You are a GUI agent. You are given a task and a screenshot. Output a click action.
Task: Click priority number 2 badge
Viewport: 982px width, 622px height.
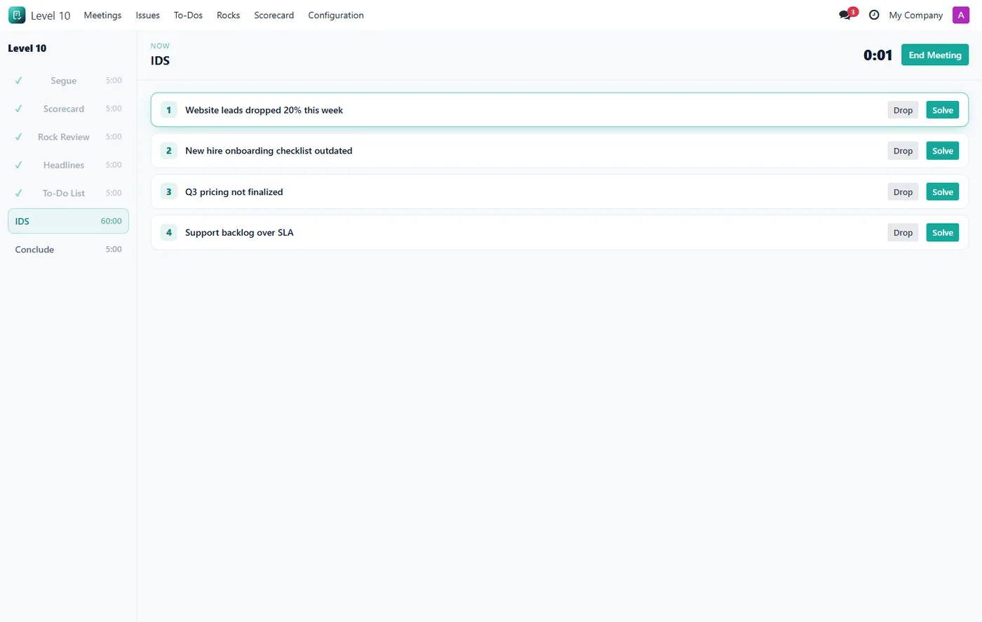pos(168,151)
